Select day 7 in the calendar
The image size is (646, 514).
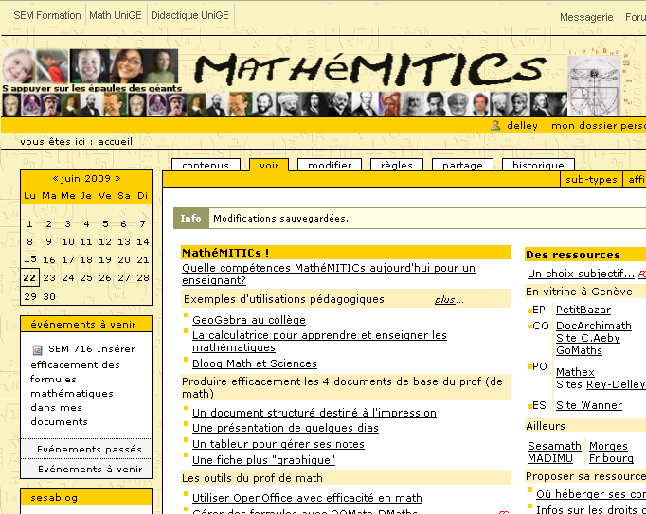pos(142,223)
